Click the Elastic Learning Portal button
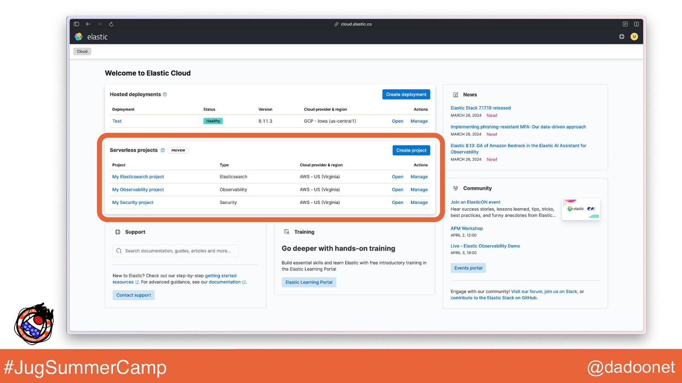The height and width of the screenshot is (383, 682). point(309,282)
